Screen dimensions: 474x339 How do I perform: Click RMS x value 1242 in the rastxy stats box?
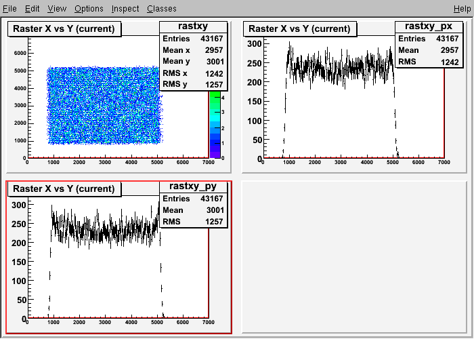tap(214, 73)
